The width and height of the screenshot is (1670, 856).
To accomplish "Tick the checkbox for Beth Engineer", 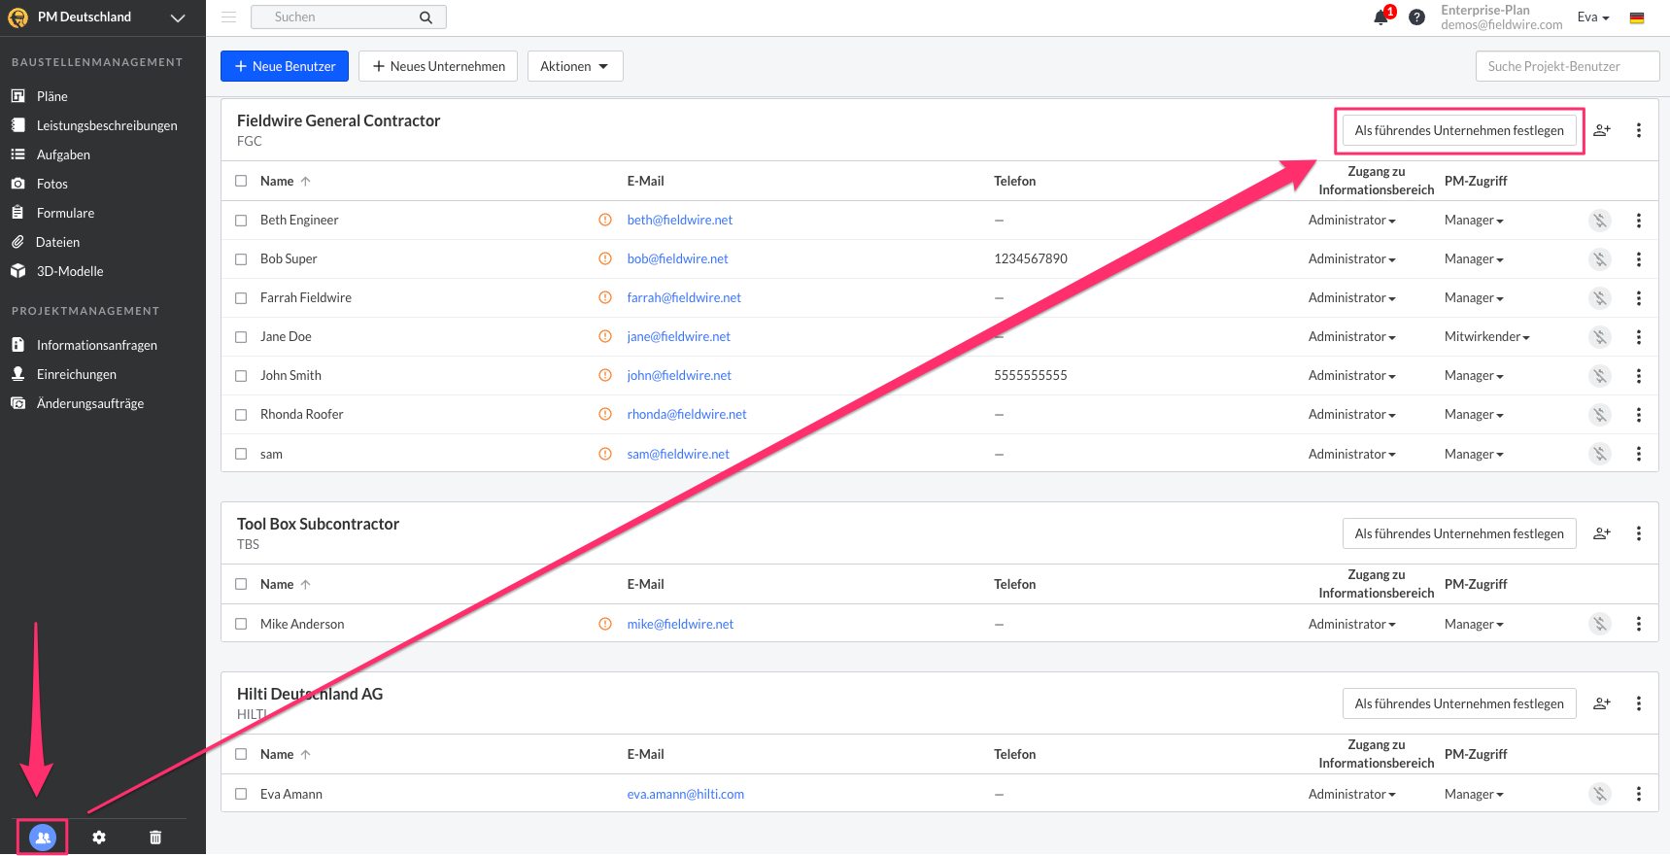I will 241,221.
